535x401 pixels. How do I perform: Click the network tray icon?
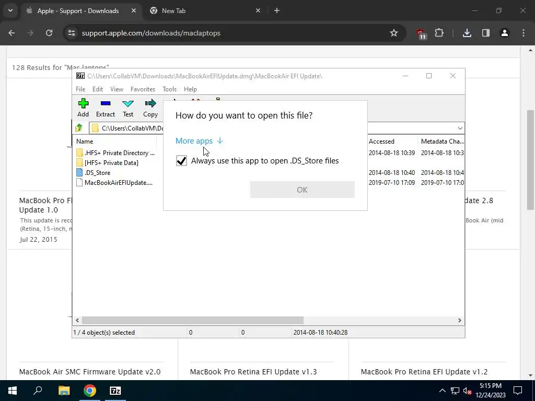pyautogui.click(x=455, y=391)
